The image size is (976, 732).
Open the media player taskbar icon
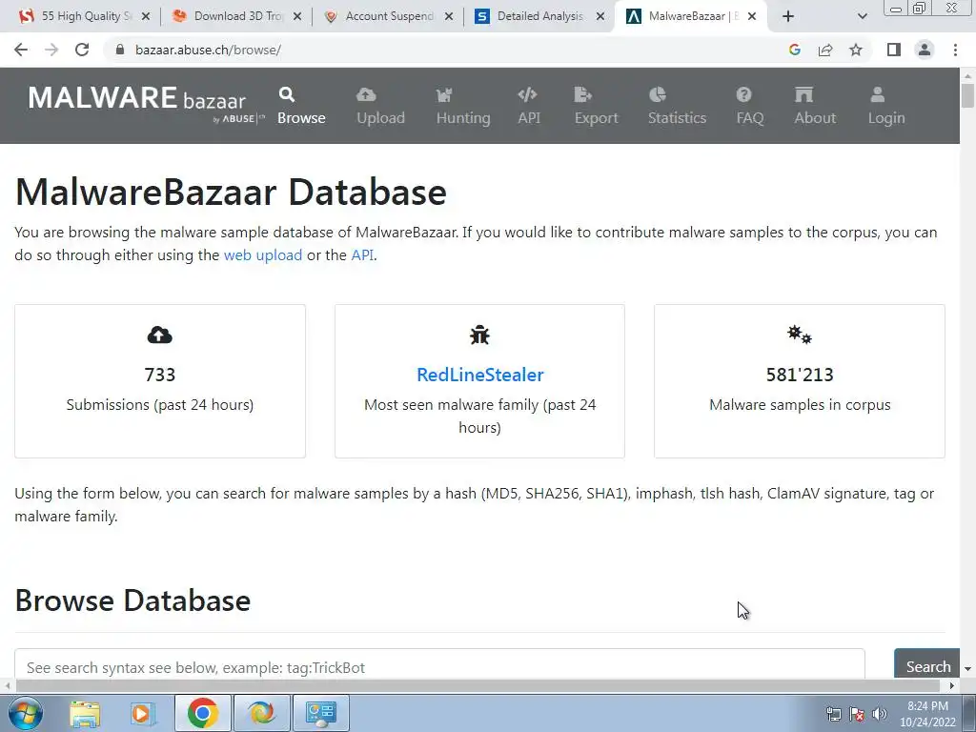click(x=142, y=713)
